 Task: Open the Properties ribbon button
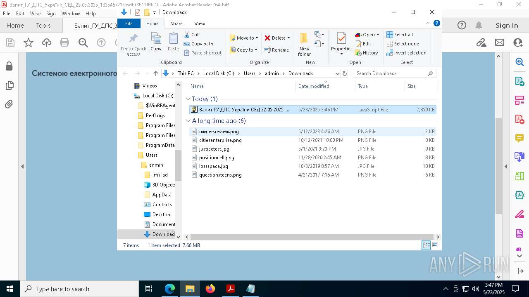341,44
